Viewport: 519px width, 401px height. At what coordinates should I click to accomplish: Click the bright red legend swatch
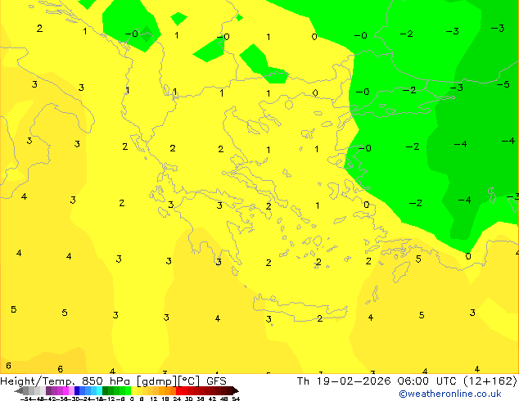click(178, 390)
